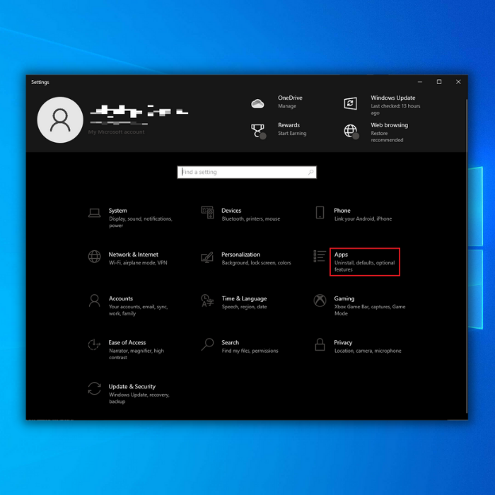This screenshot has width=495, height=495.
Task: Click 'Speech, region, date' description
Action: 244,307
